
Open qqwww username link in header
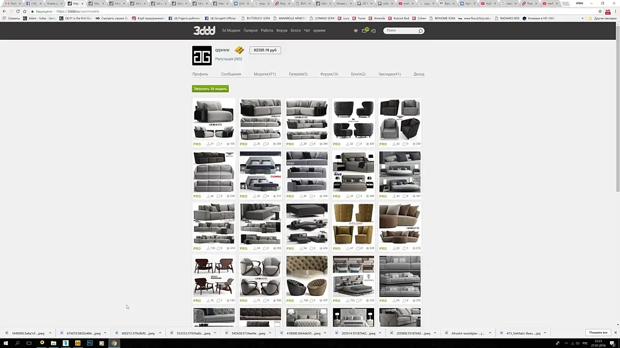[x=319, y=30]
